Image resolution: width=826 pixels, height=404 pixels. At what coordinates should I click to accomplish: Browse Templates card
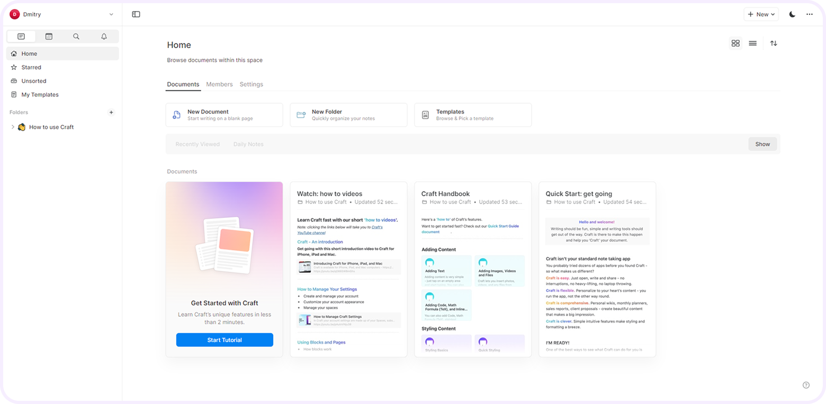pos(473,115)
